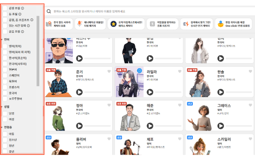Tick the 프랑스어 checkbox

pyautogui.click(x=5, y=87)
